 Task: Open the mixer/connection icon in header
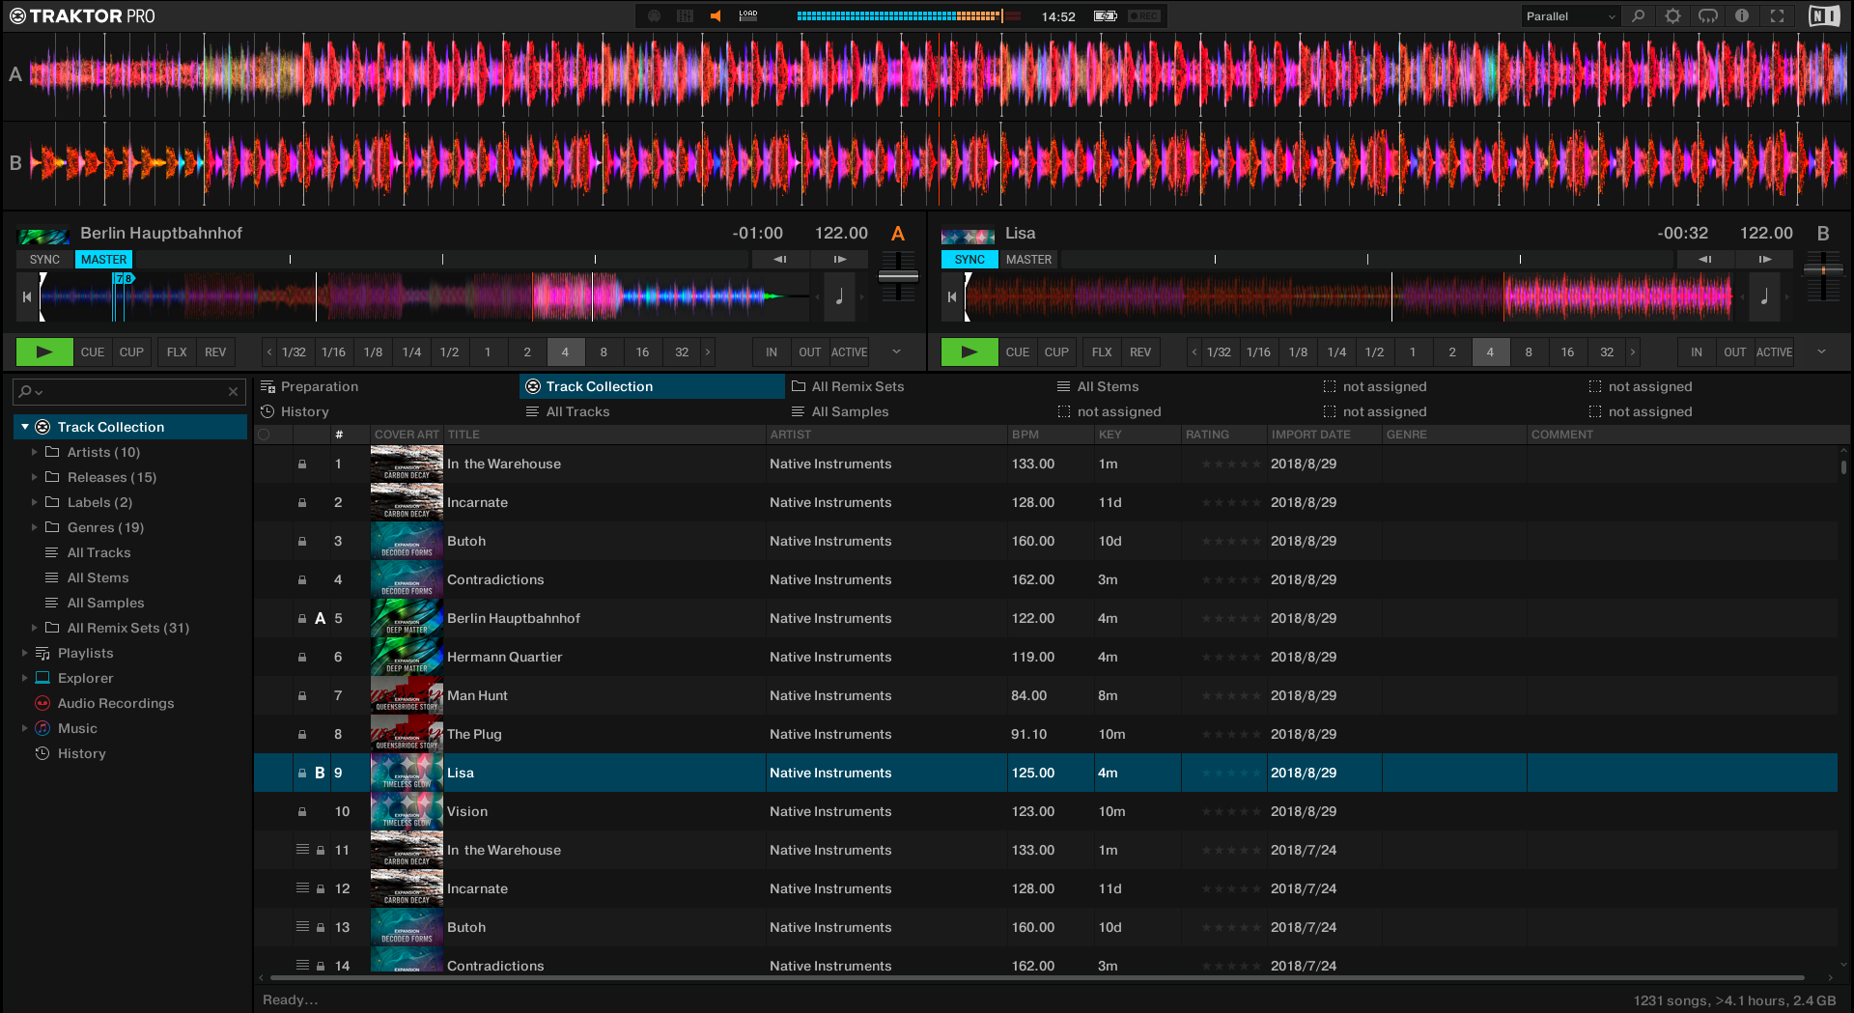coord(686,16)
